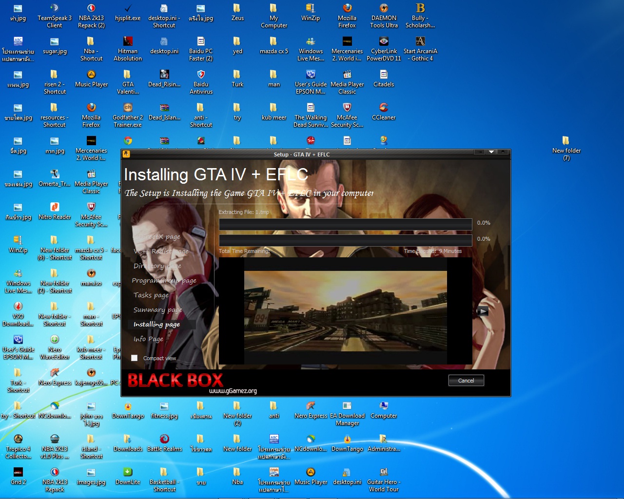Click the Rockstar icon in the Setup title bar
The width and height of the screenshot is (624, 499).
(x=126, y=154)
